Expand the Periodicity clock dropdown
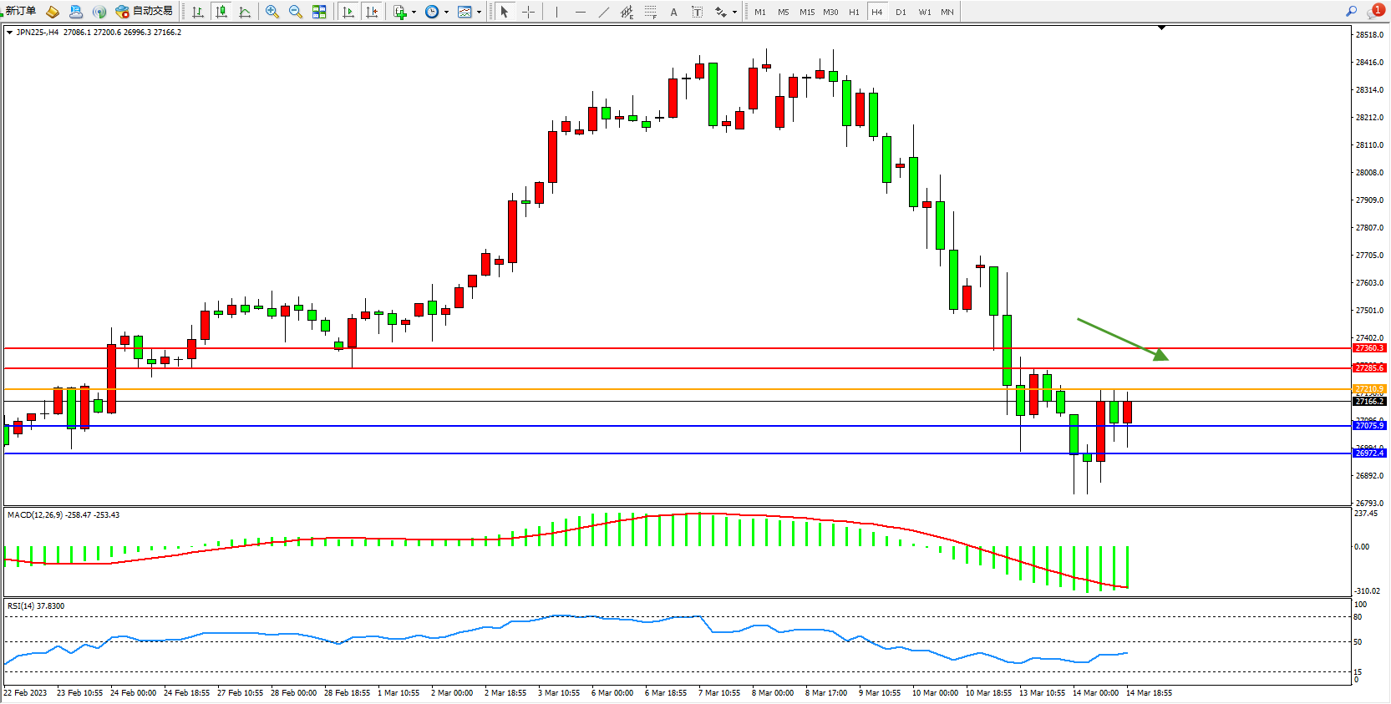The height and width of the screenshot is (704, 1391). [x=446, y=12]
